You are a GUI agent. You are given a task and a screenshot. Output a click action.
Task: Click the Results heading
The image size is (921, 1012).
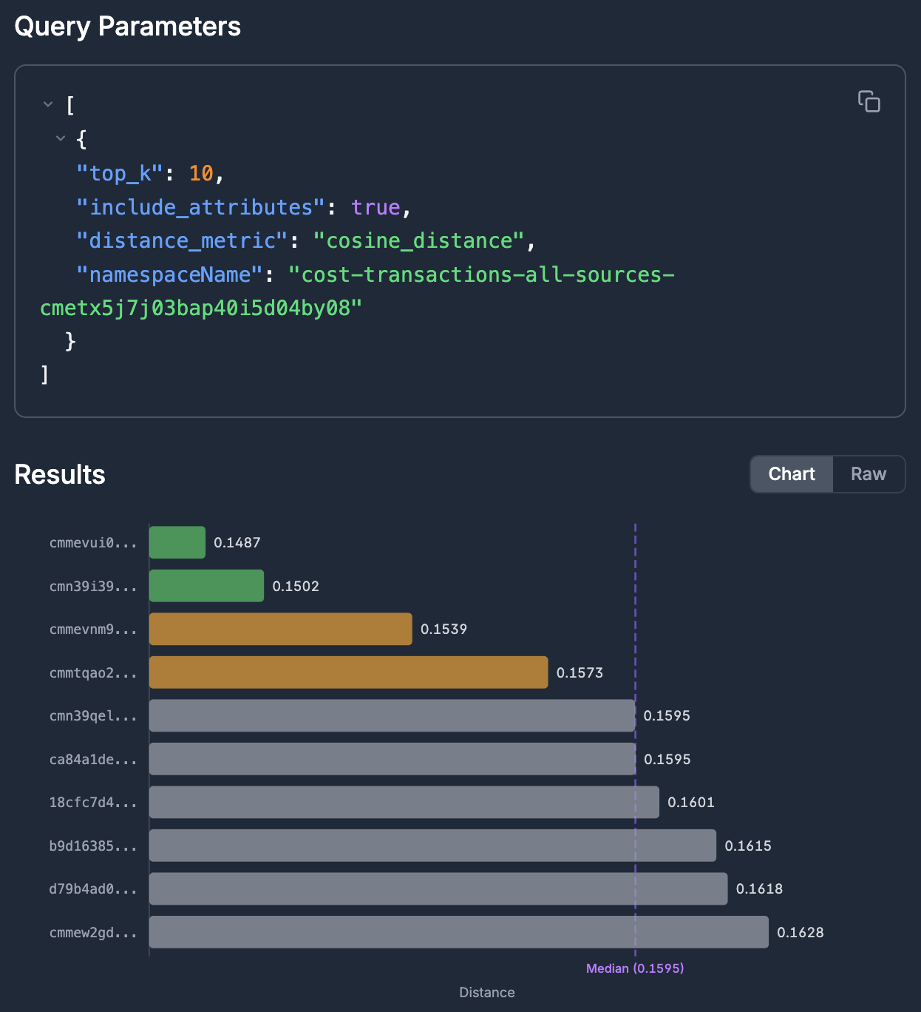[x=60, y=475]
